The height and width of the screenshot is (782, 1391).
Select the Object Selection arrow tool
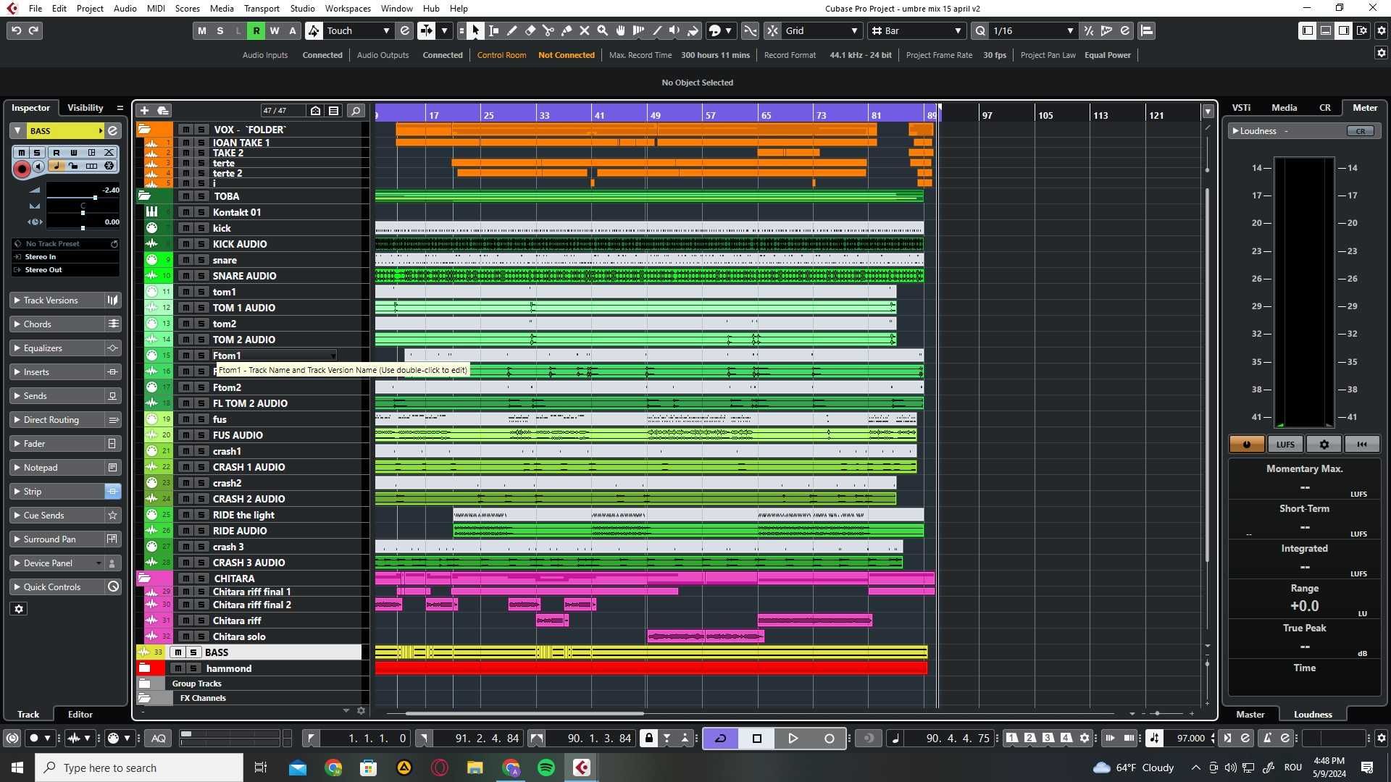coord(475,30)
